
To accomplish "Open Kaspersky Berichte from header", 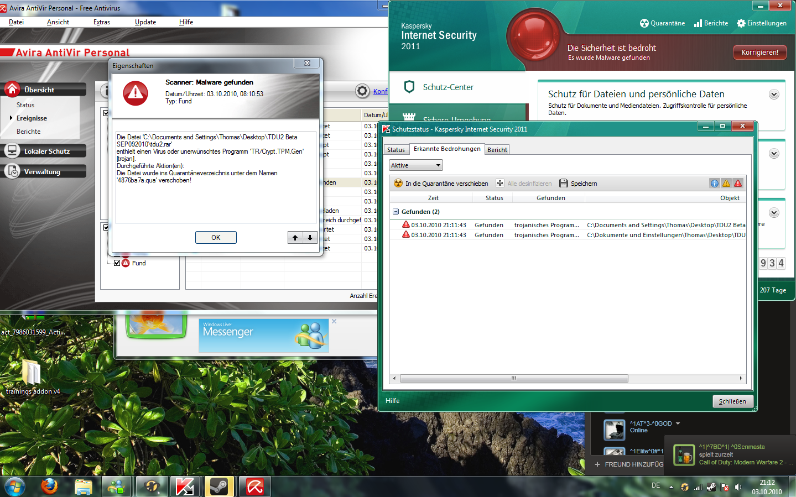I will 711,23.
